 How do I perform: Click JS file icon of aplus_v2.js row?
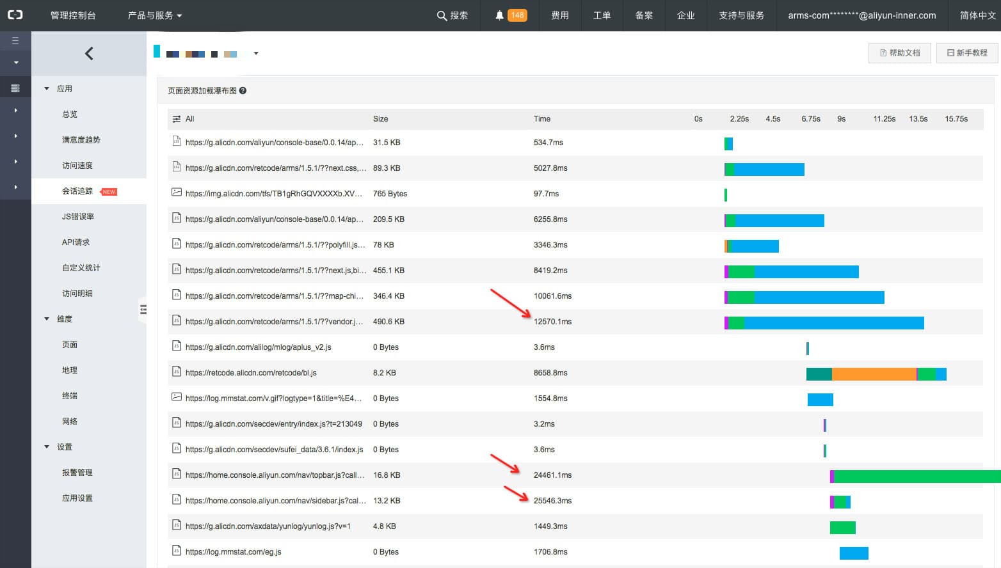pyautogui.click(x=177, y=346)
